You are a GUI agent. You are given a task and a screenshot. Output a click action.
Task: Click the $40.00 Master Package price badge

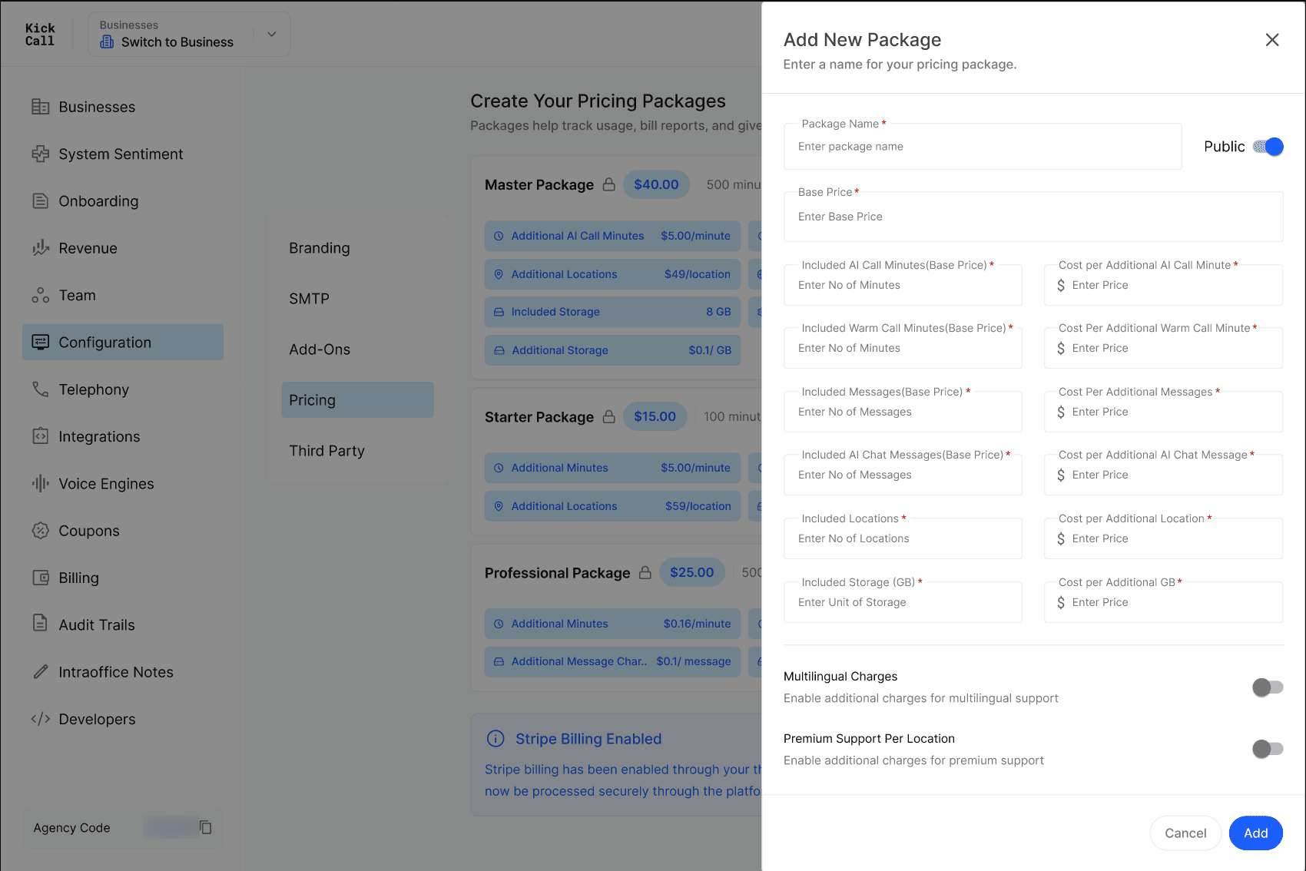coord(656,184)
